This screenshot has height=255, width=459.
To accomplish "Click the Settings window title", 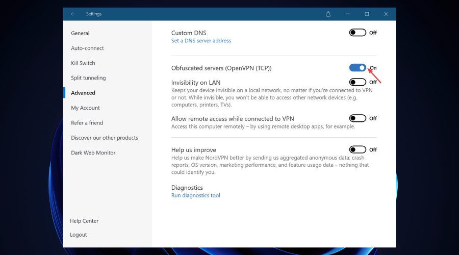I will [94, 14].
